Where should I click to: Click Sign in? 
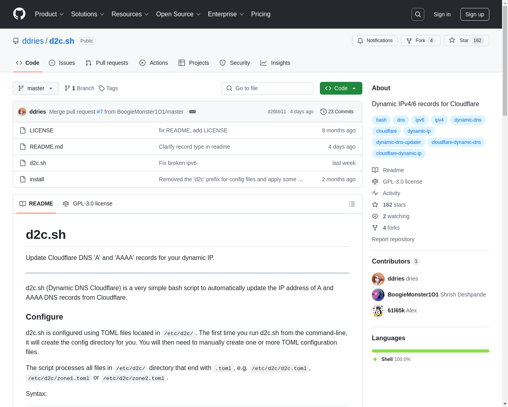coord(442,14)
